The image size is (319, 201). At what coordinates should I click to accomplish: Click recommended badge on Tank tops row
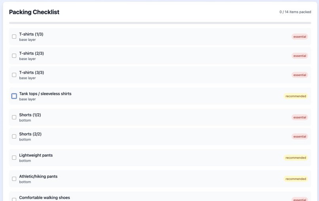click(x=296, y=96)
